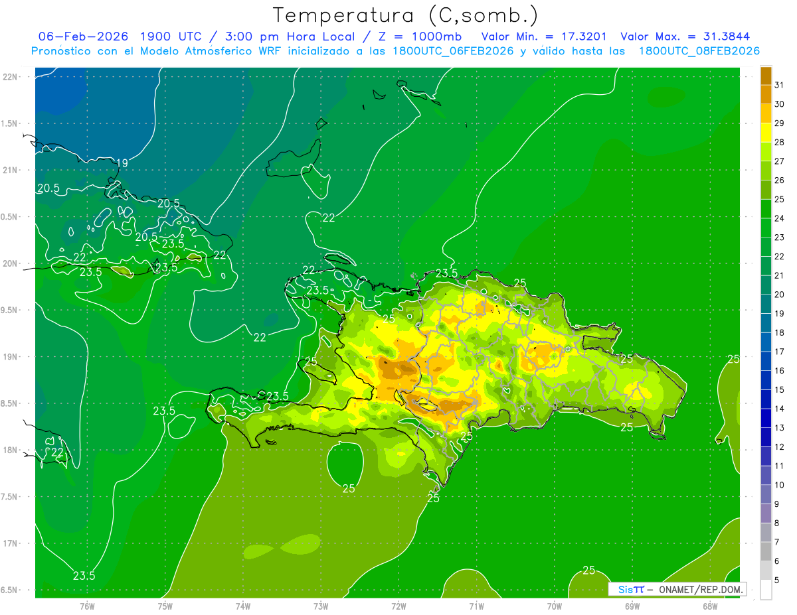Click longitude axis label "69W"
The width and height of the screenshot is (797, 615).
click(632, 606)
